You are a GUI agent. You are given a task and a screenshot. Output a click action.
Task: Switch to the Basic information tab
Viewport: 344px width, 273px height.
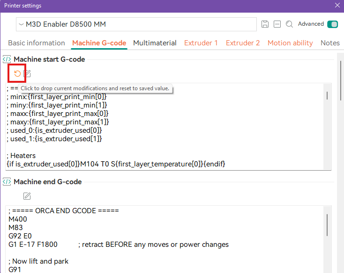pyautogui.click(x=37, y=43)
